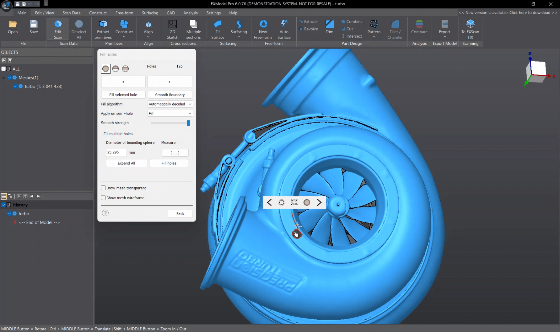This screenshot has width=560, height=332.
Task: Start the Auto Surface function
Action: coord(284,29)
